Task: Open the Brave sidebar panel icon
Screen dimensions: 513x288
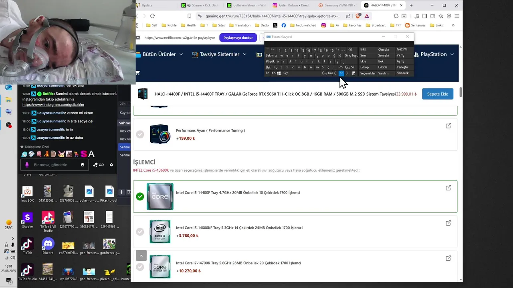Action: click(424, 16)
